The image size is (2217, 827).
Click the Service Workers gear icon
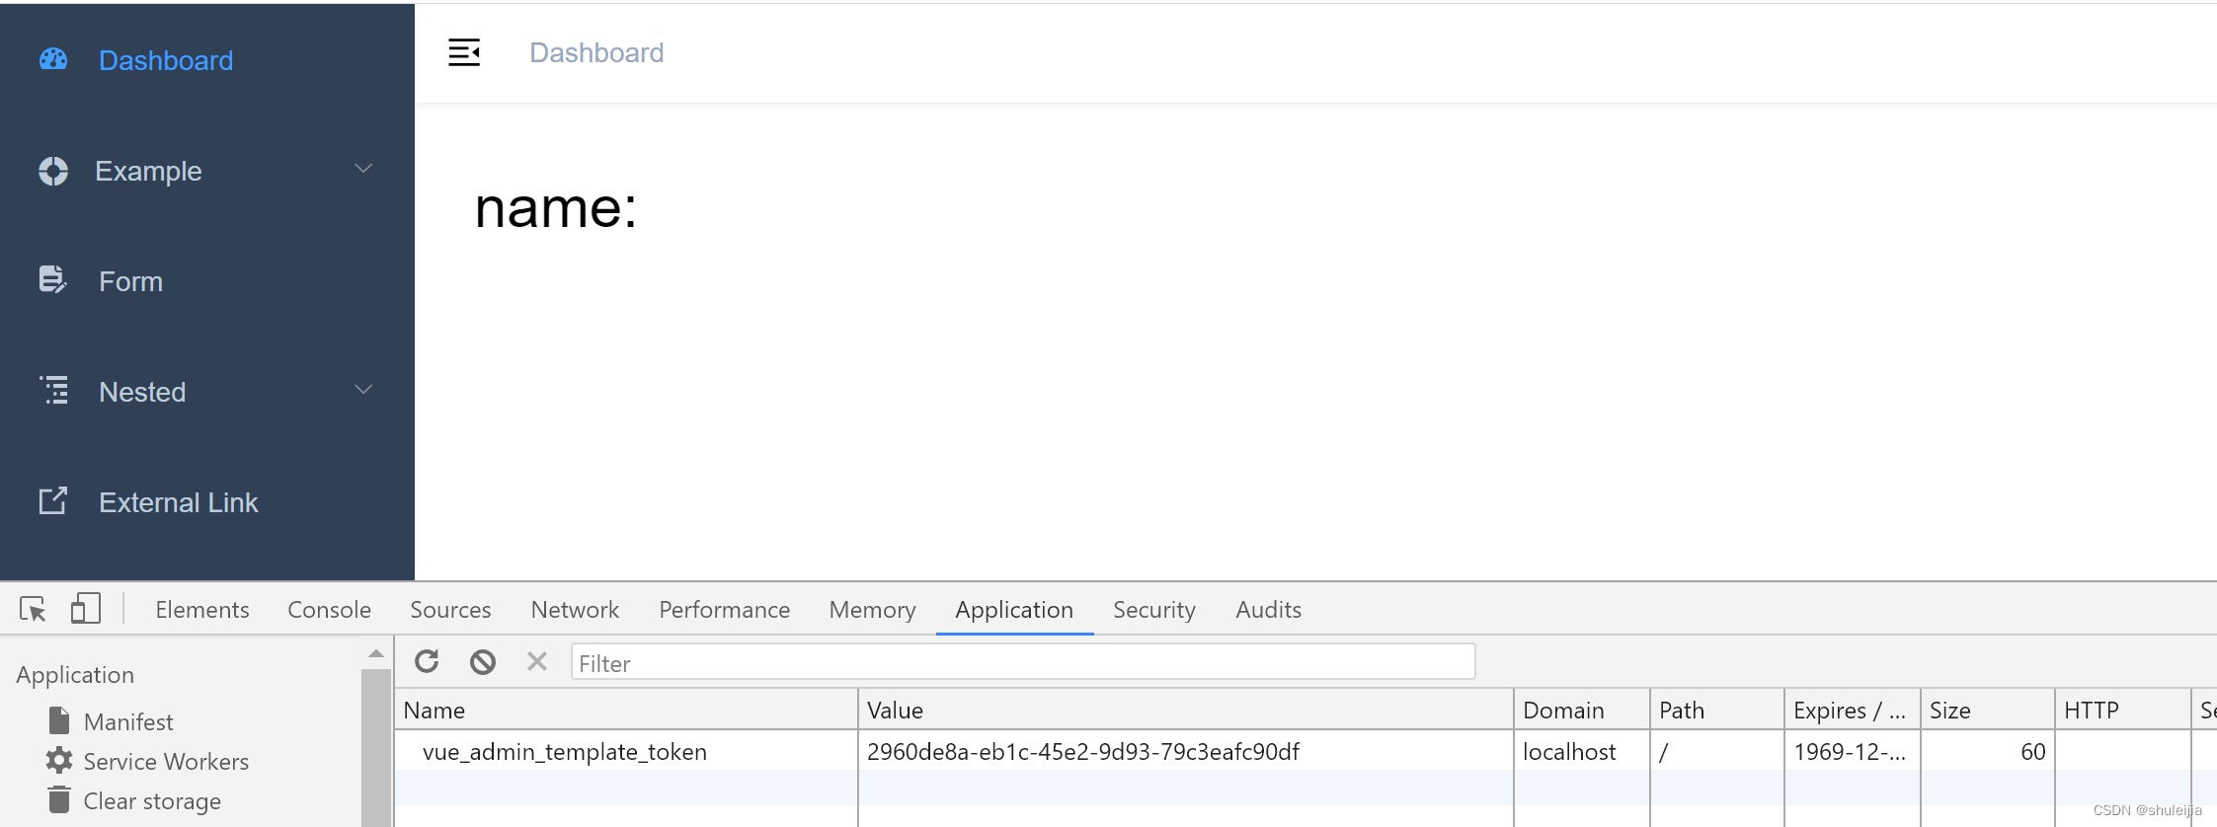point(59,761)
